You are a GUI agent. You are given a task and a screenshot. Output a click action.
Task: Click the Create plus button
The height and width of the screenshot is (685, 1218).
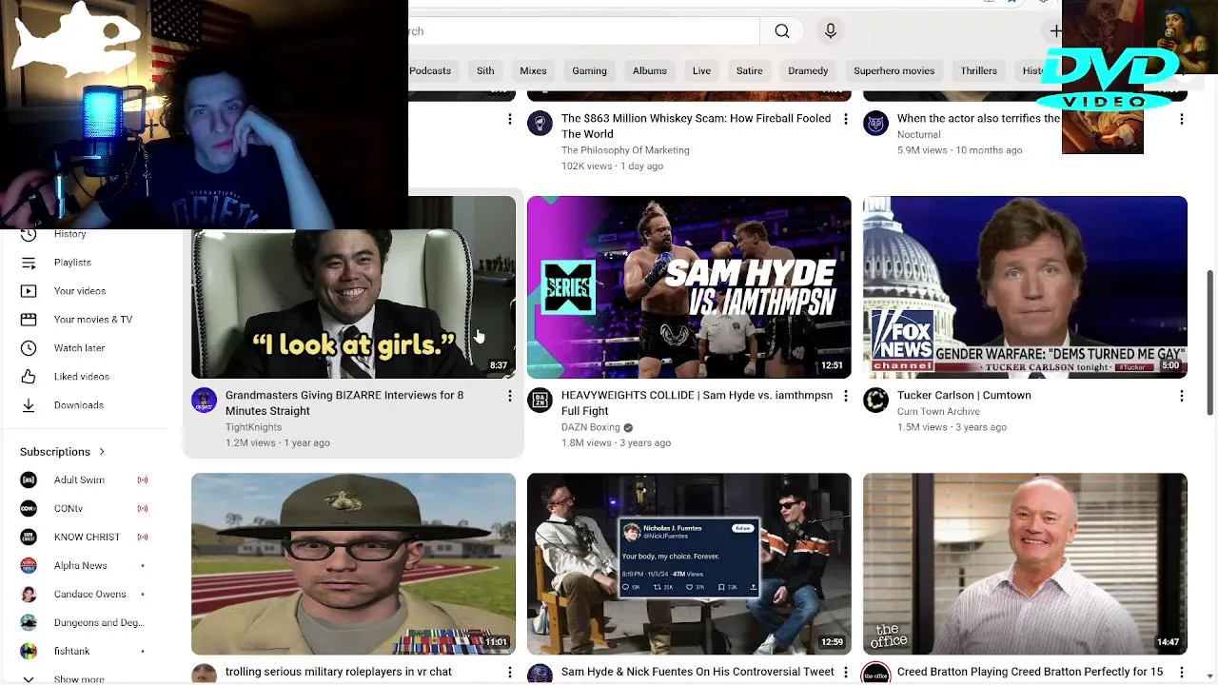coord(1054,31)
